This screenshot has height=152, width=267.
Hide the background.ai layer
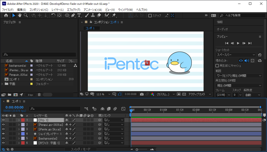pyautogui.click(x=3, y=138)
